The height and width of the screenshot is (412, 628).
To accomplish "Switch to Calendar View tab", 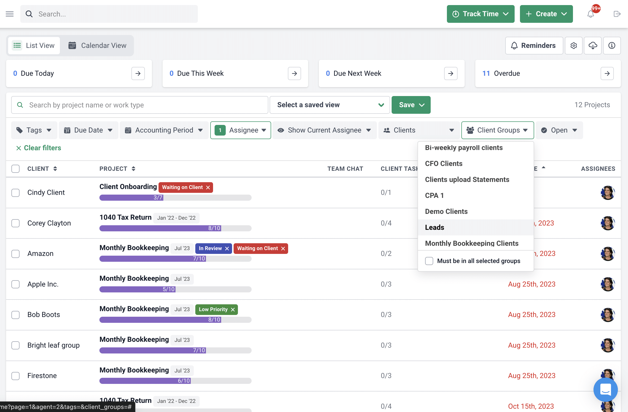I will pyautogui.click(x=98, y=46).
